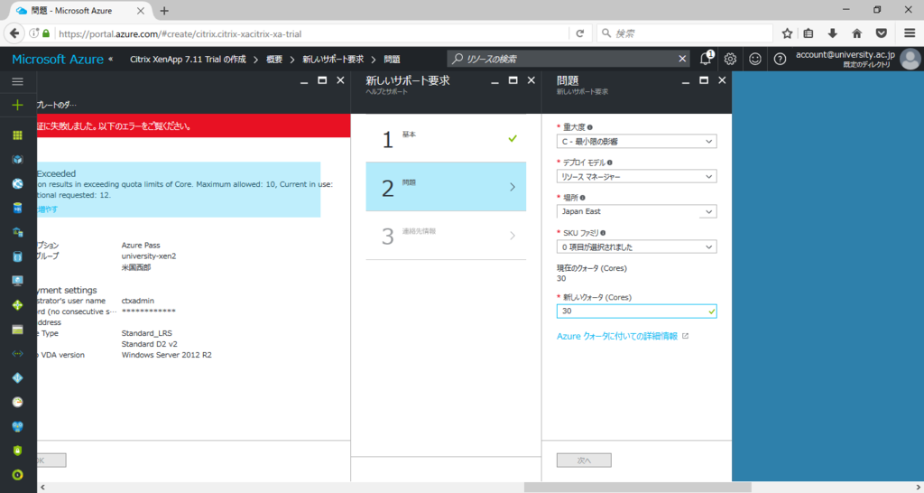This screenshot has width=924, height=493.
Task: Open Virtual networks arrows icon in sidebar
Action: coord(18,353)
